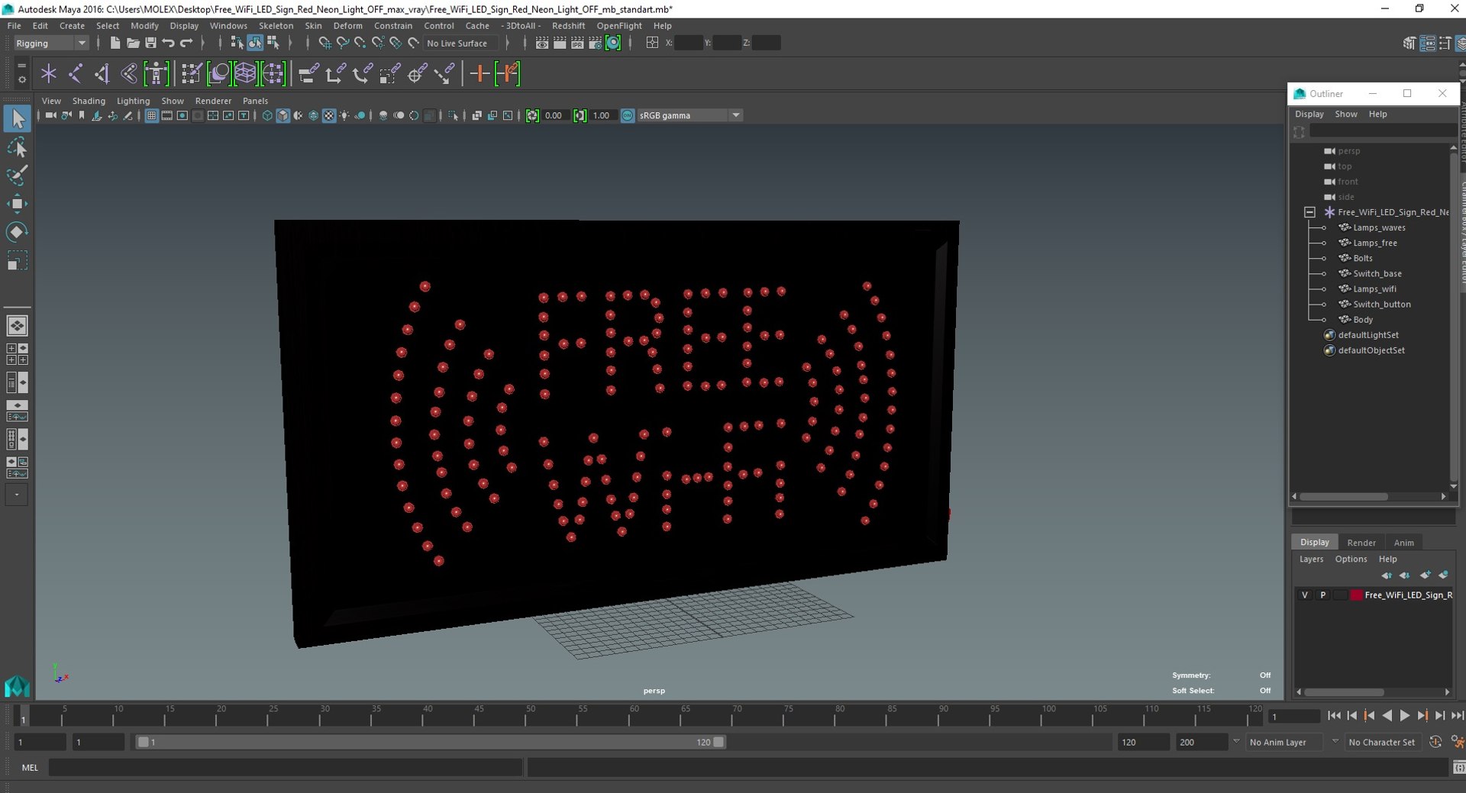Click the play forwards button
Screen dimensions: 1466x793
1404,716
